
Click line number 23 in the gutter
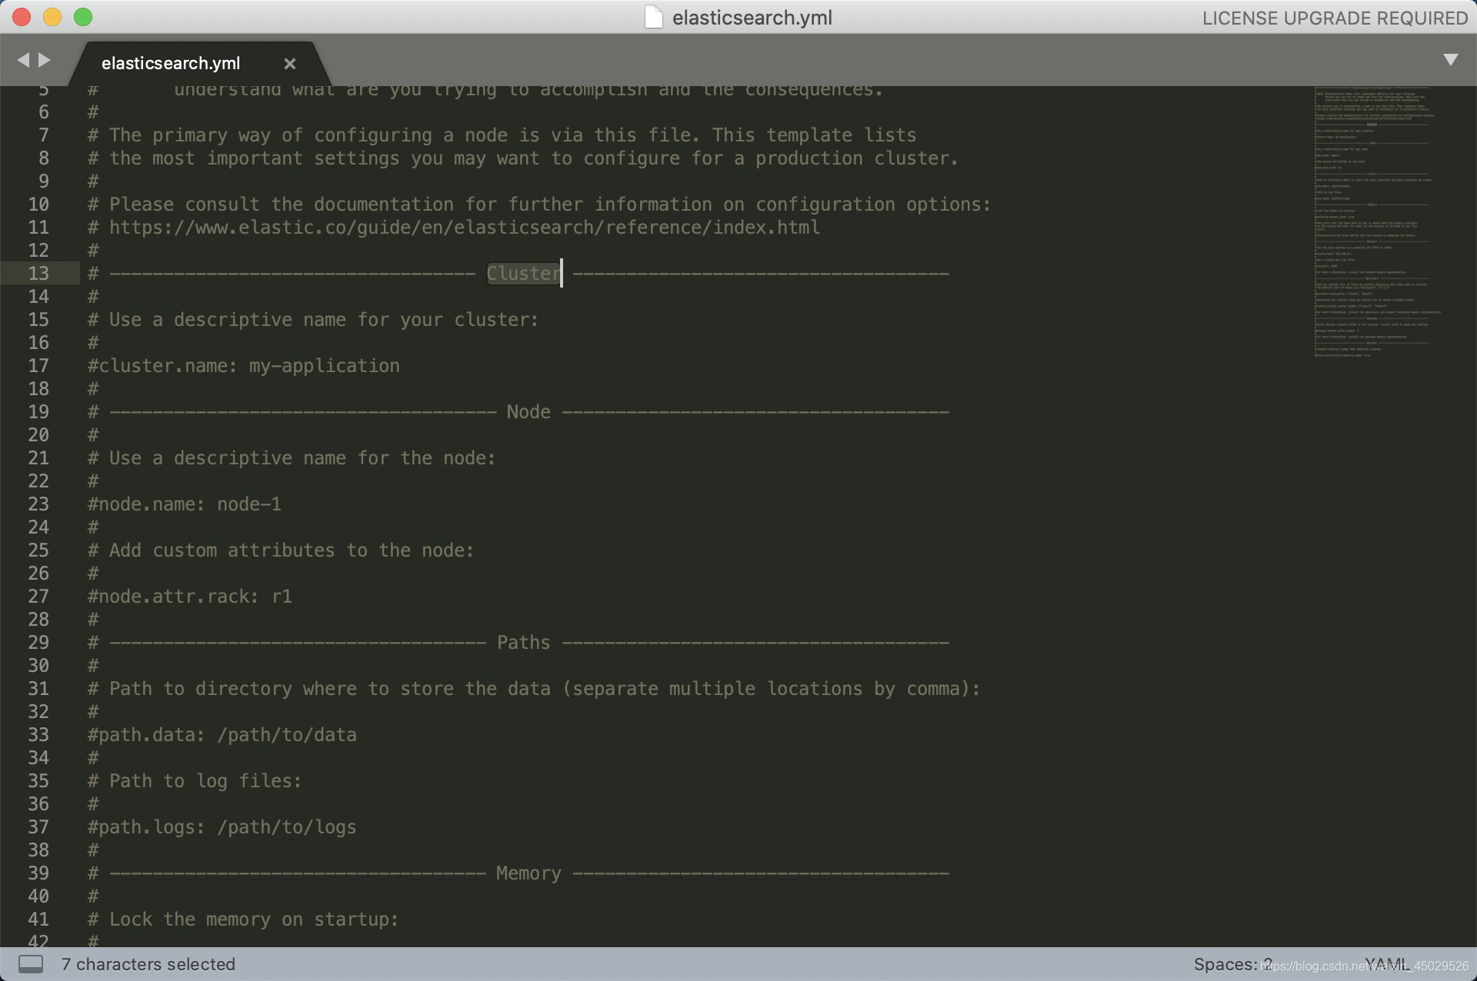click(x=38, y=504)
